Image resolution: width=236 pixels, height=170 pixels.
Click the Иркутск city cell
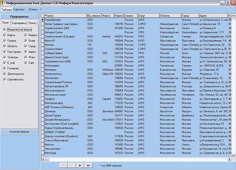click(x=190, y=111)
